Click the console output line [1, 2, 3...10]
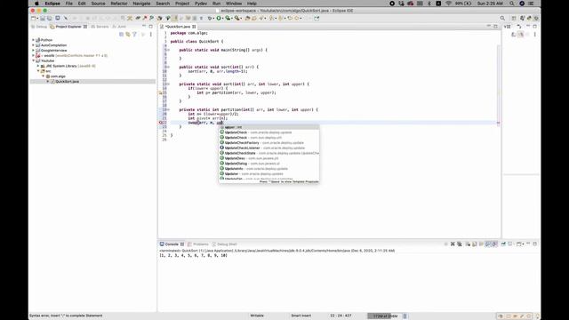Image resolution: width=569 pixels, height=320 pixels. 193,255
